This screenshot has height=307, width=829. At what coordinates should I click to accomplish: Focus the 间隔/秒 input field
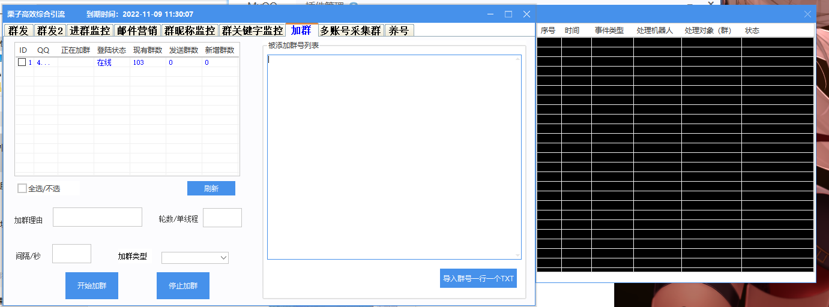(71, 254)
